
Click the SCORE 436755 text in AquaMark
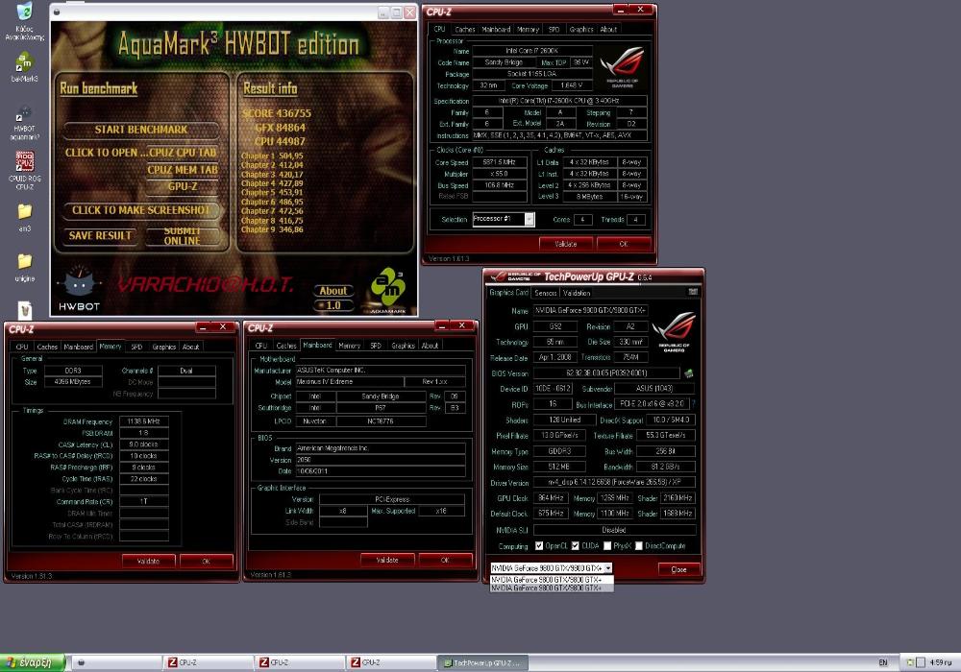point(277,114)
